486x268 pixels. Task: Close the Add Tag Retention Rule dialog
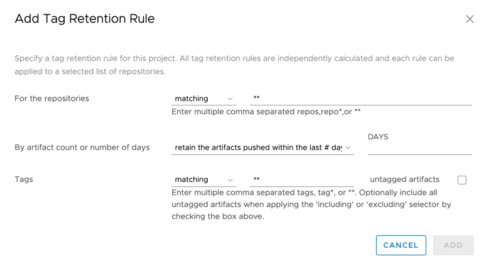(x=470, y=19)
